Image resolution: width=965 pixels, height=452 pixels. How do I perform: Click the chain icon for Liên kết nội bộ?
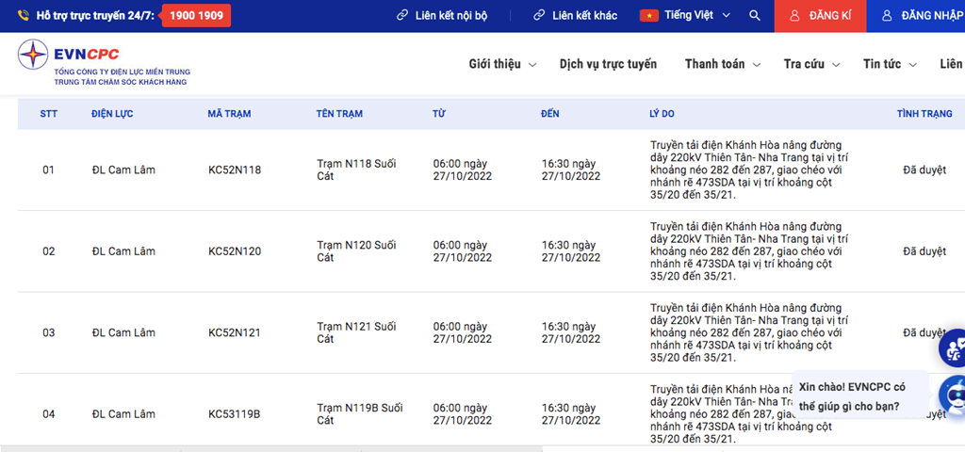[x=403, y=16]
